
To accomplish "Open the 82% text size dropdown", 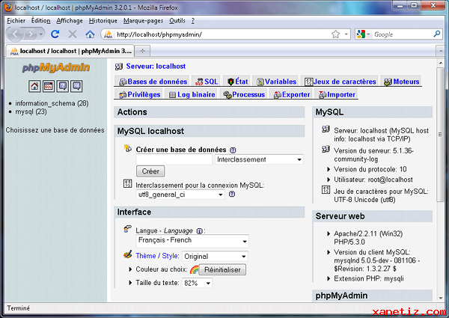I will (x=197, y=283).
